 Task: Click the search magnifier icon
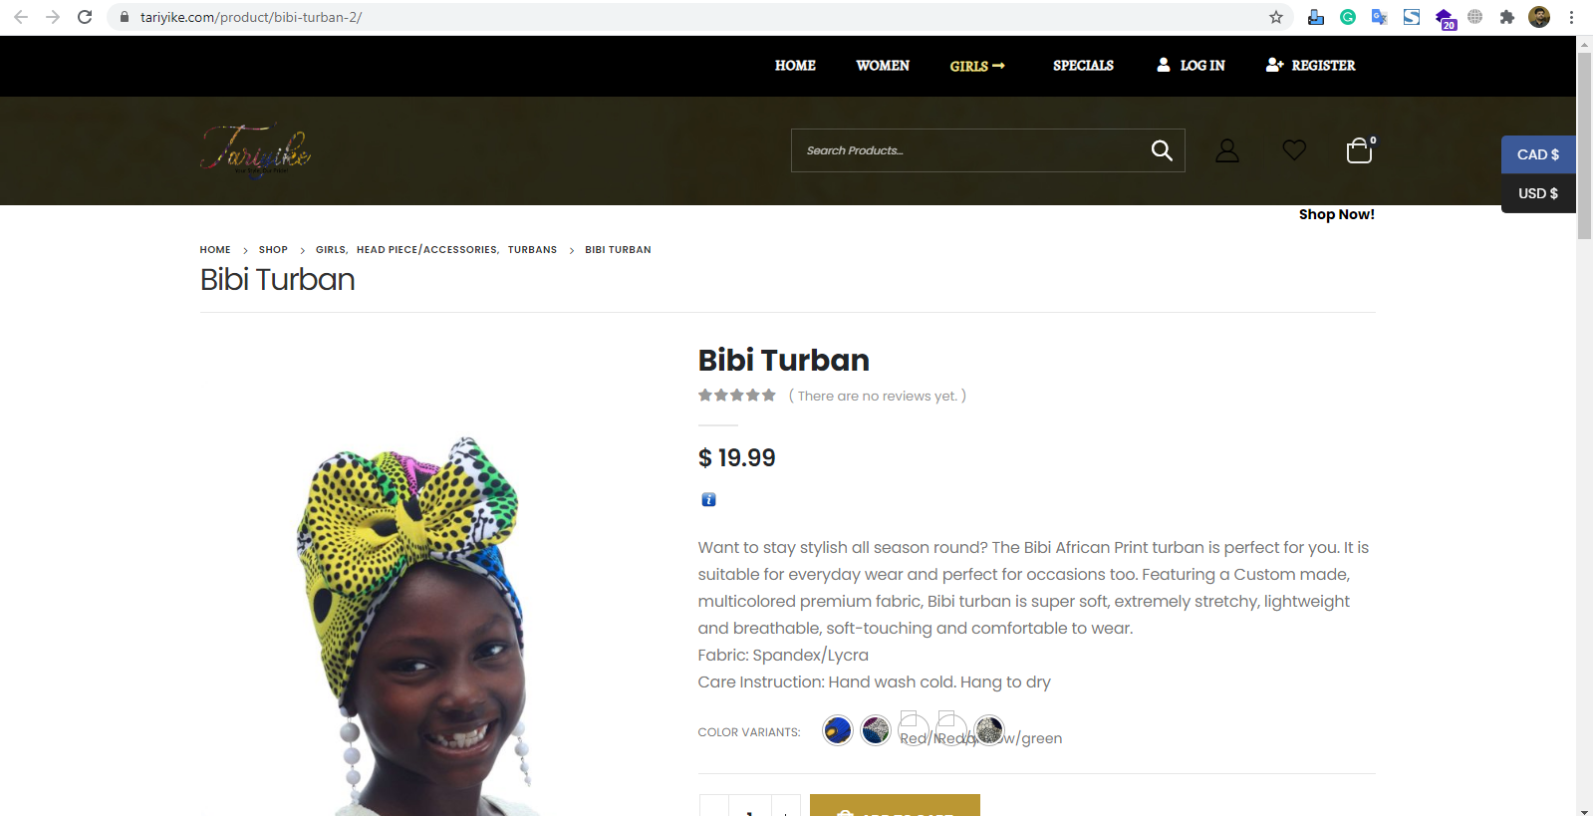coord(1162,150)
